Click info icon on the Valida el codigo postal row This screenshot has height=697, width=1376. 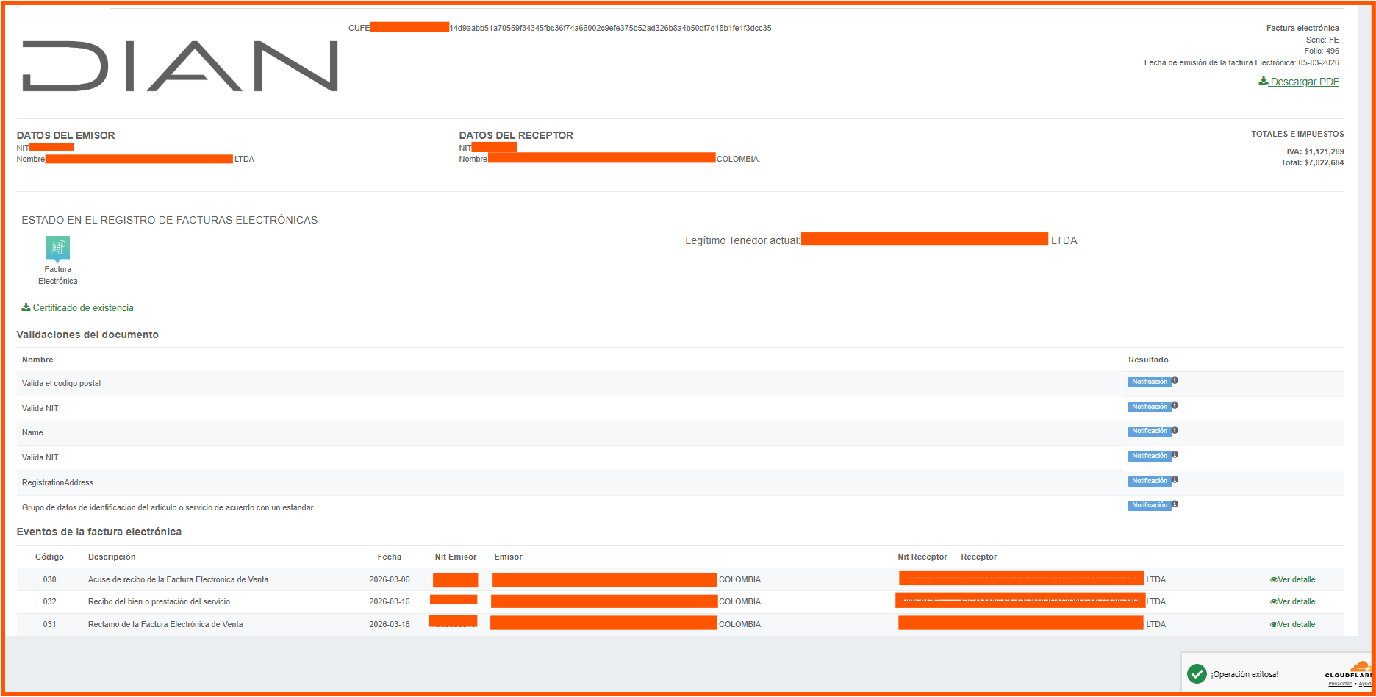pos(1175,381)
